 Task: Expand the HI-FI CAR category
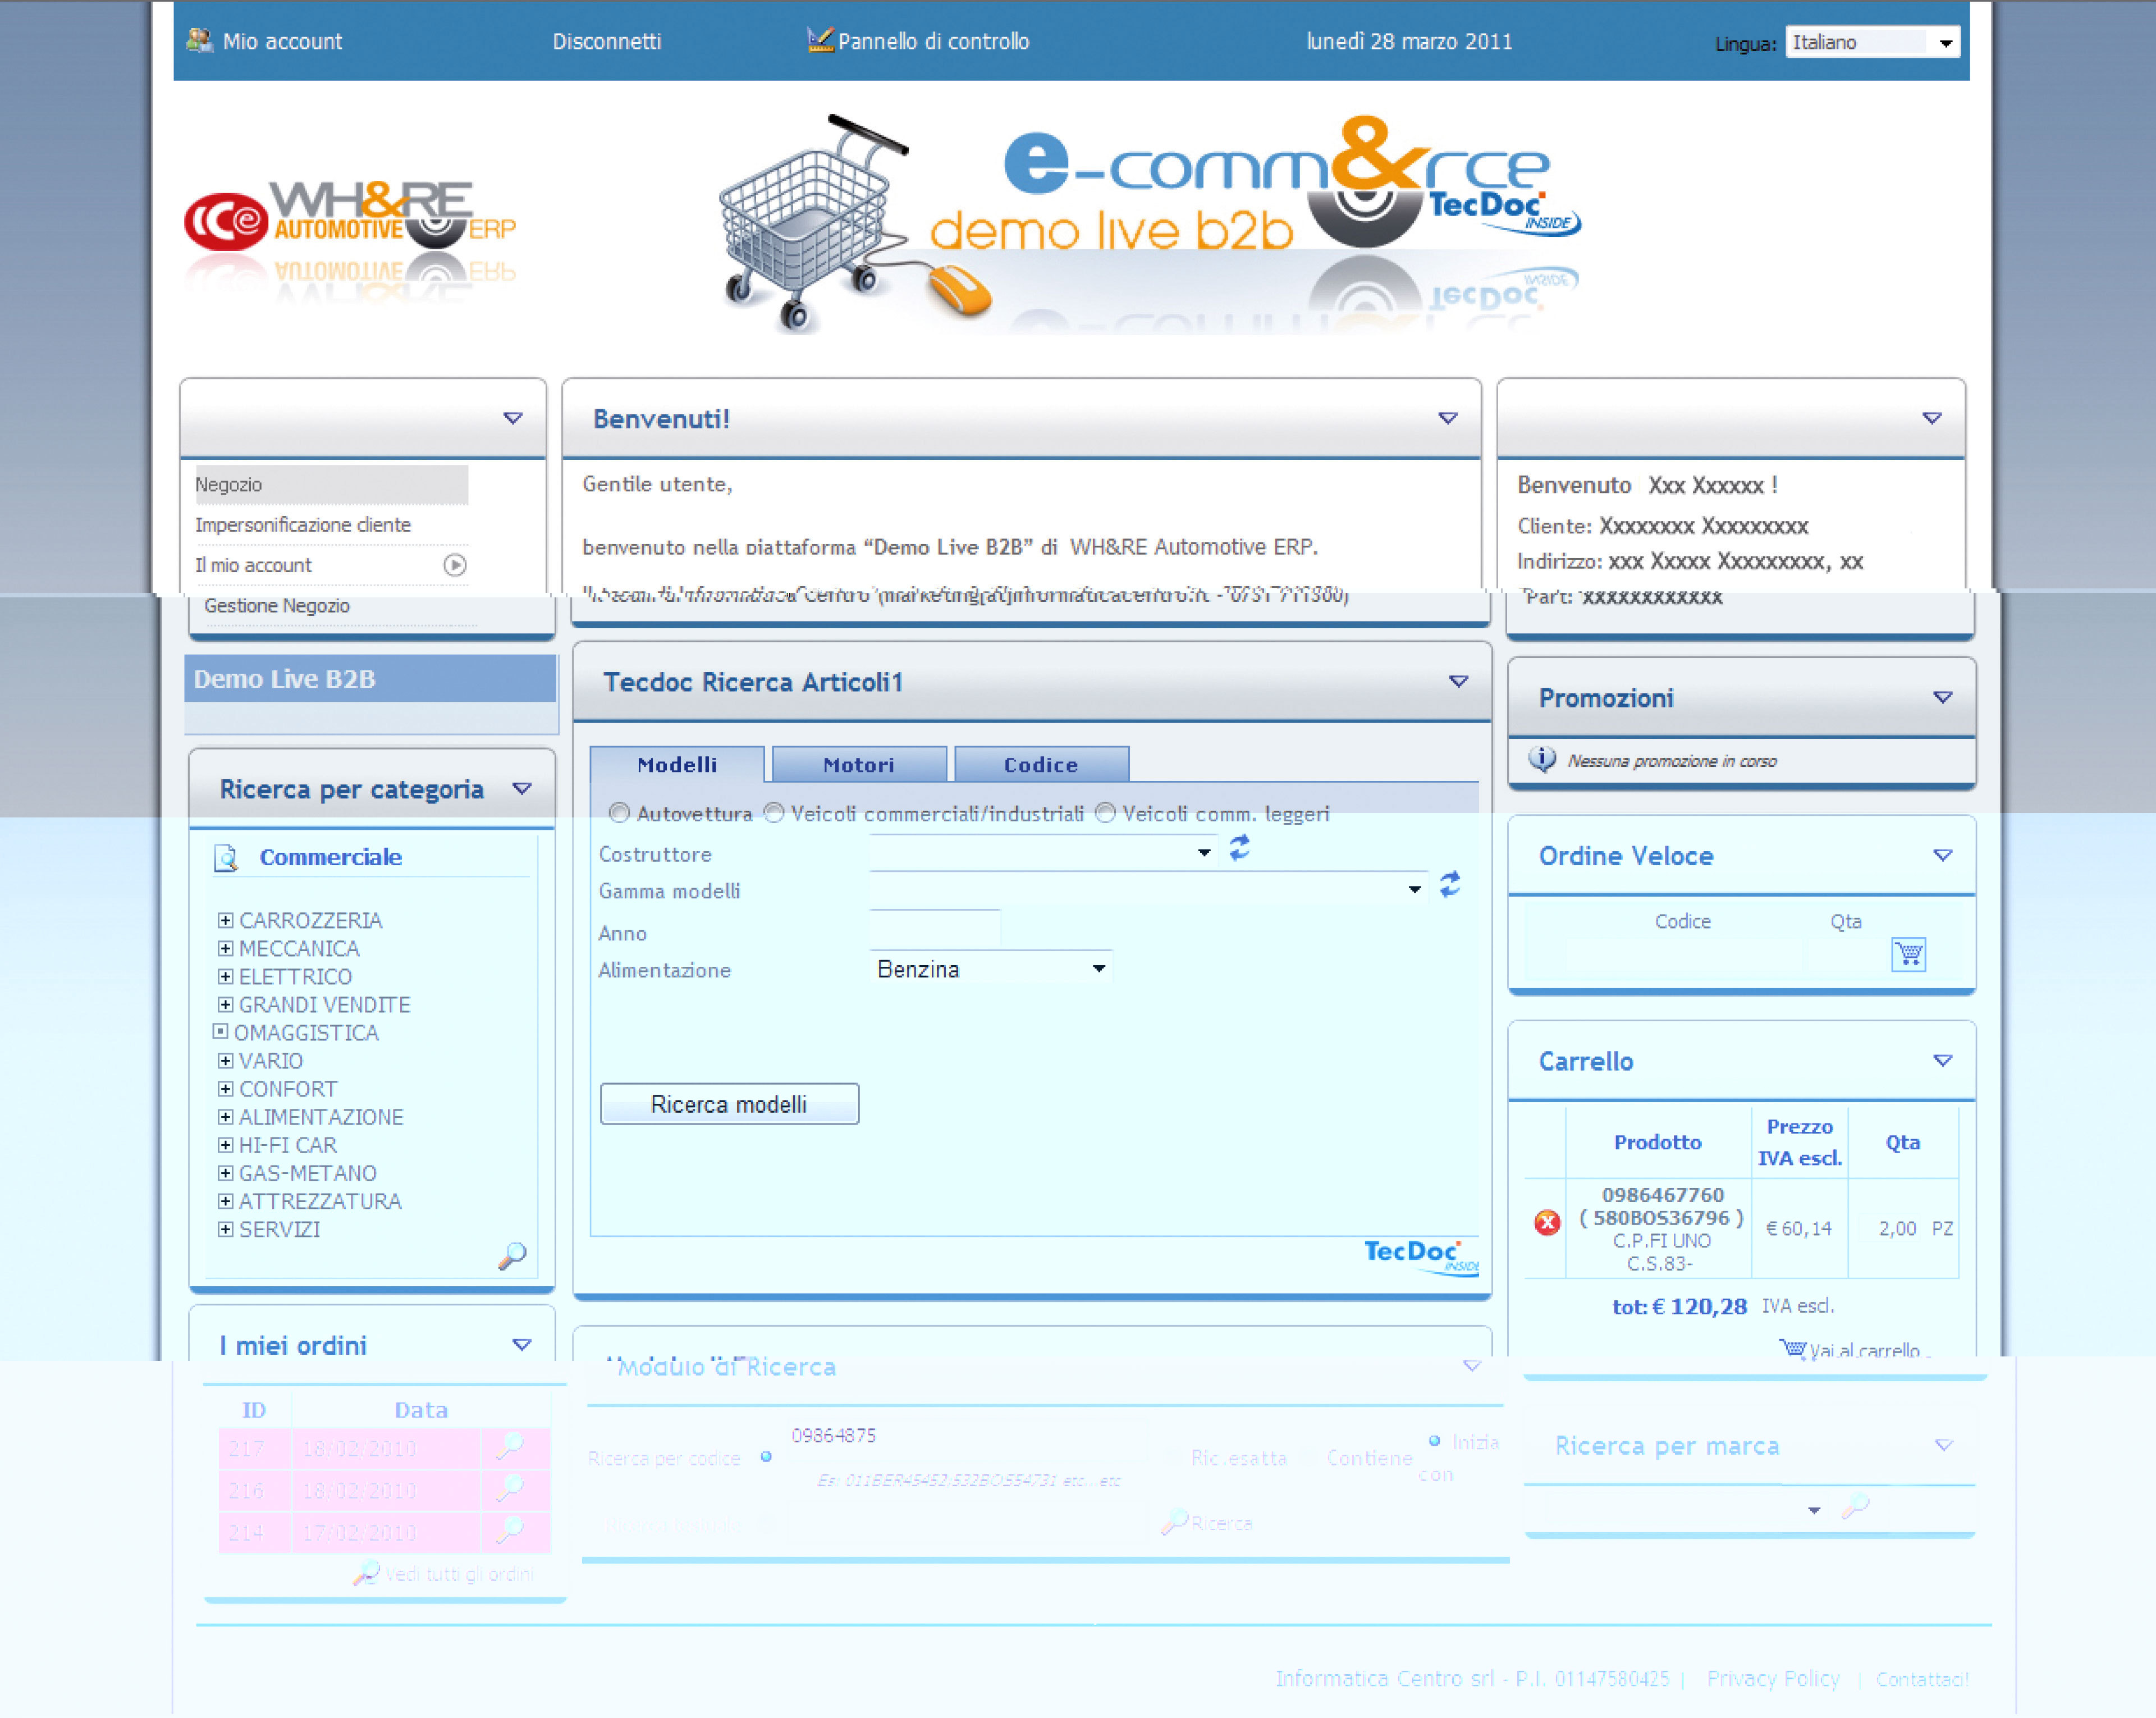coord(225,1145)
